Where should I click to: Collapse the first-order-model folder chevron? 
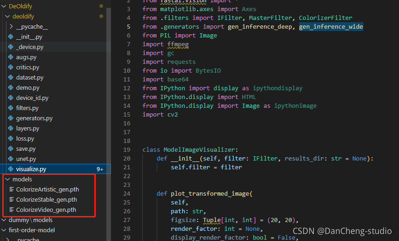[x=4, y=230]
